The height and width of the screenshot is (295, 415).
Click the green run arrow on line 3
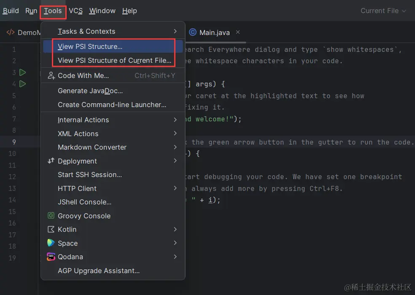coord(23,72)
